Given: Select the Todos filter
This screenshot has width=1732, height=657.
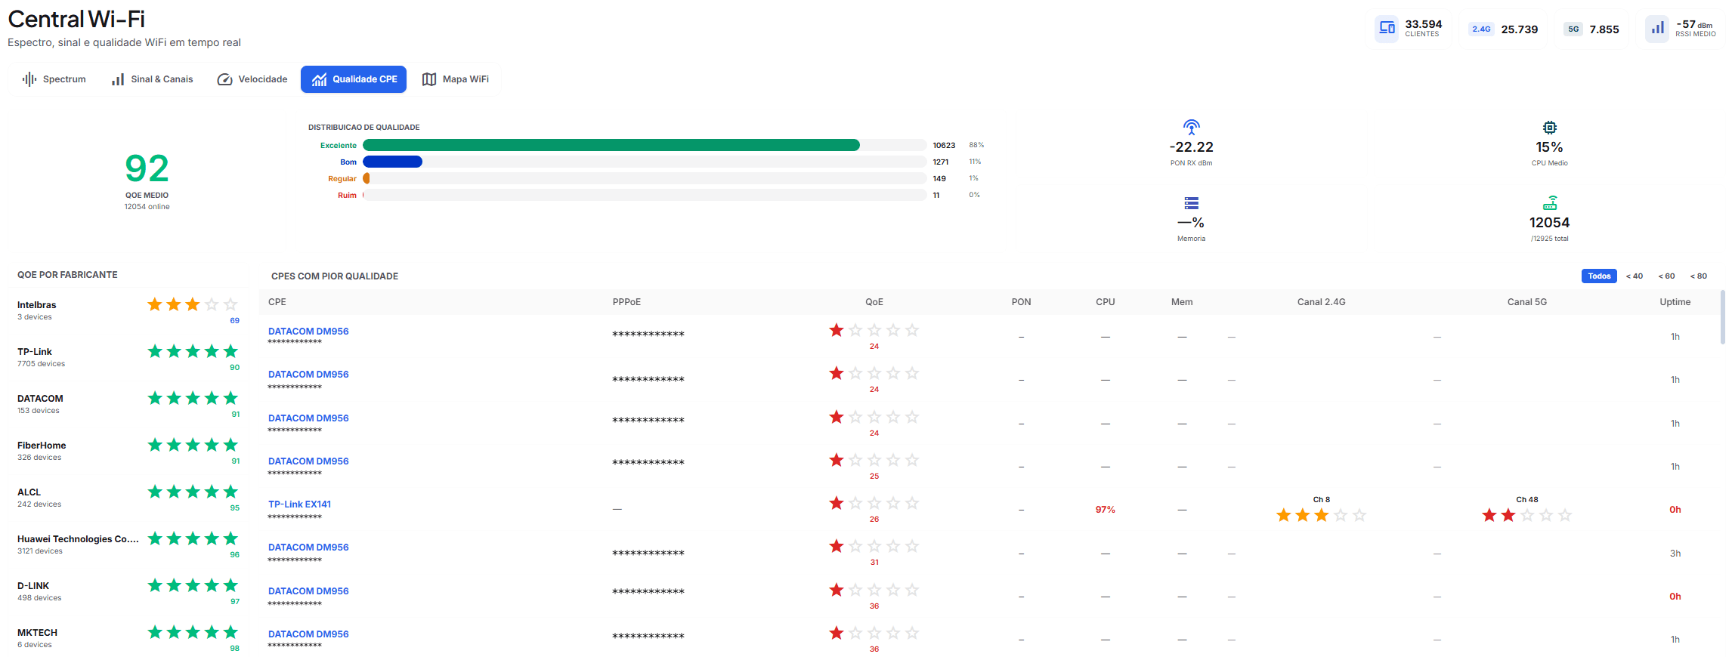Looking at the screenshot, I should pyautogui.click(x=1599, y=276).
